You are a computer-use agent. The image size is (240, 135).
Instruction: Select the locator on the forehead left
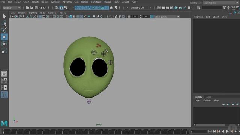tap(94, 52)
